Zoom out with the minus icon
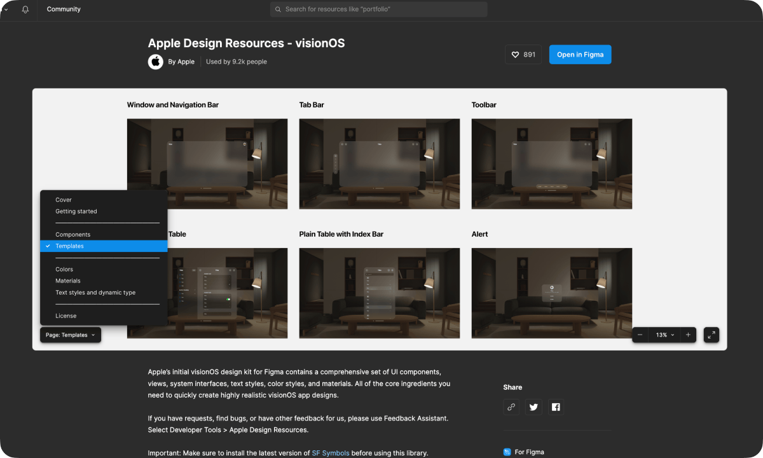The width and height of the screenshot is (763, 458). coord(640,335)
